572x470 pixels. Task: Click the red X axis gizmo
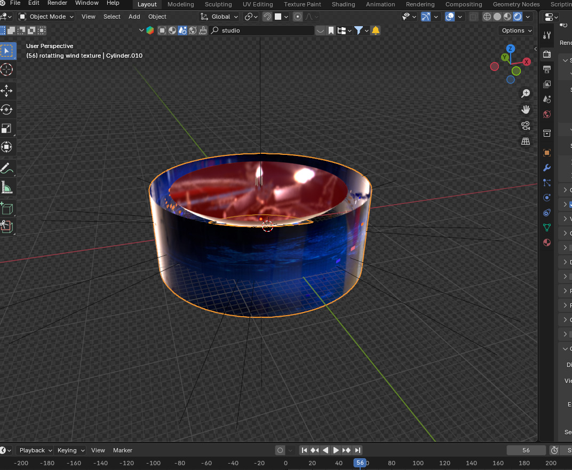pyautogui.click(x=527, y=62)
